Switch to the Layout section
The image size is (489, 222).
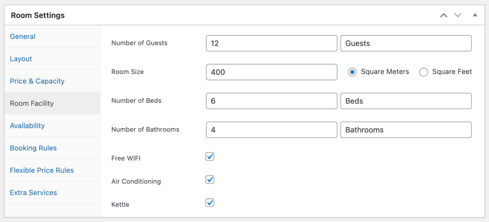pyautogui.click(x=21, y=59)
